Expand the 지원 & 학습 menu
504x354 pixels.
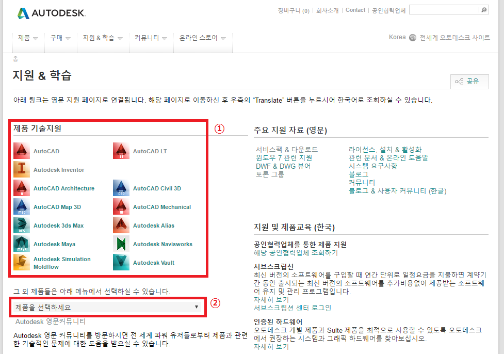[102, 38]
